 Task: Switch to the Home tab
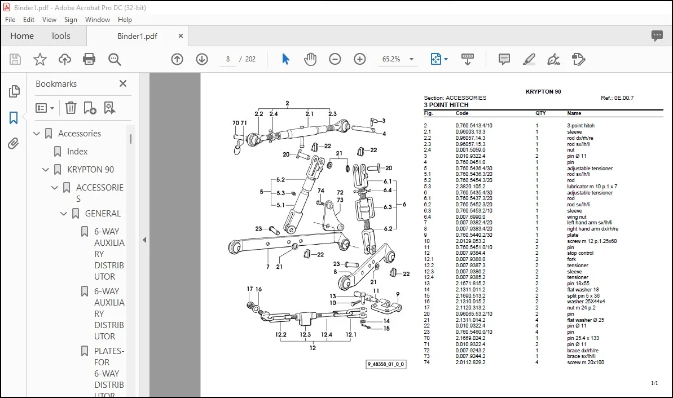(22, 36)
